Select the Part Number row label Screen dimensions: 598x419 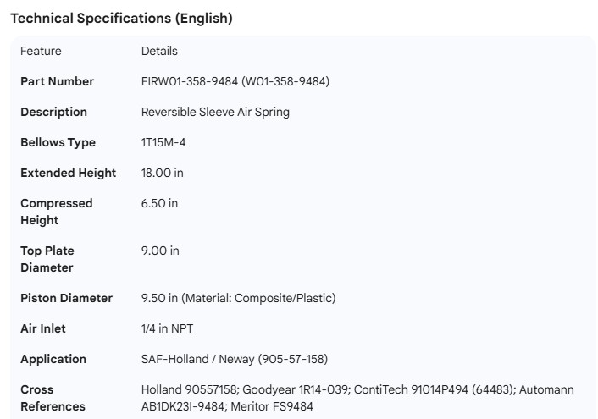(x=57, y=81)
